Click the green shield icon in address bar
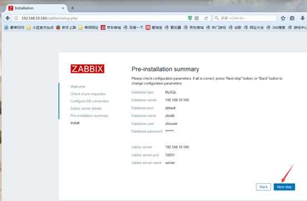The image size is (307, 201). (x=190, y=18)
